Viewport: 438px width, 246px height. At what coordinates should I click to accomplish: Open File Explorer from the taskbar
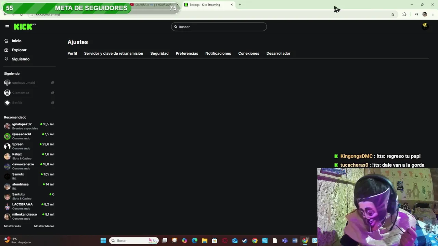tap(204, 241)
